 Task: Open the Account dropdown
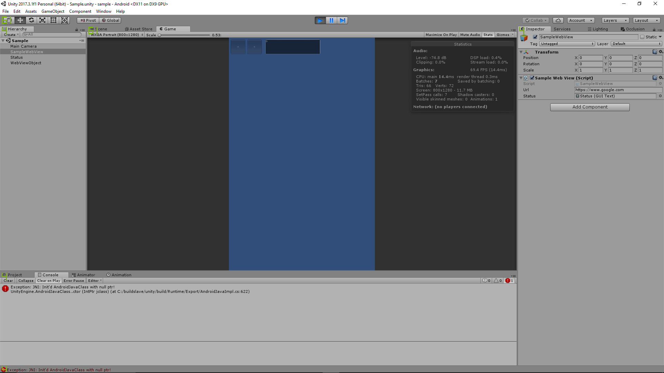581,20
